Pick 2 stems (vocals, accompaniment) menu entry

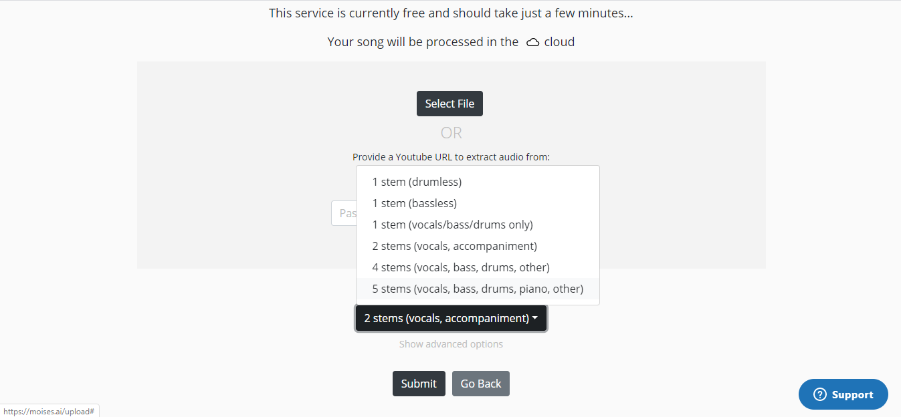click(454, 246)
